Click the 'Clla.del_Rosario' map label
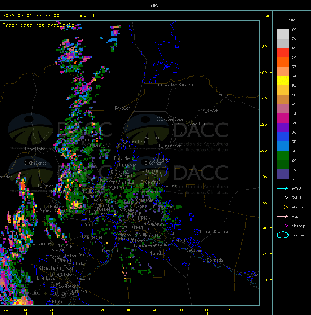 [176, 85]
